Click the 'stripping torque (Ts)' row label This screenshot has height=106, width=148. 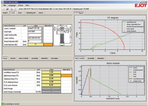[11, 79]
